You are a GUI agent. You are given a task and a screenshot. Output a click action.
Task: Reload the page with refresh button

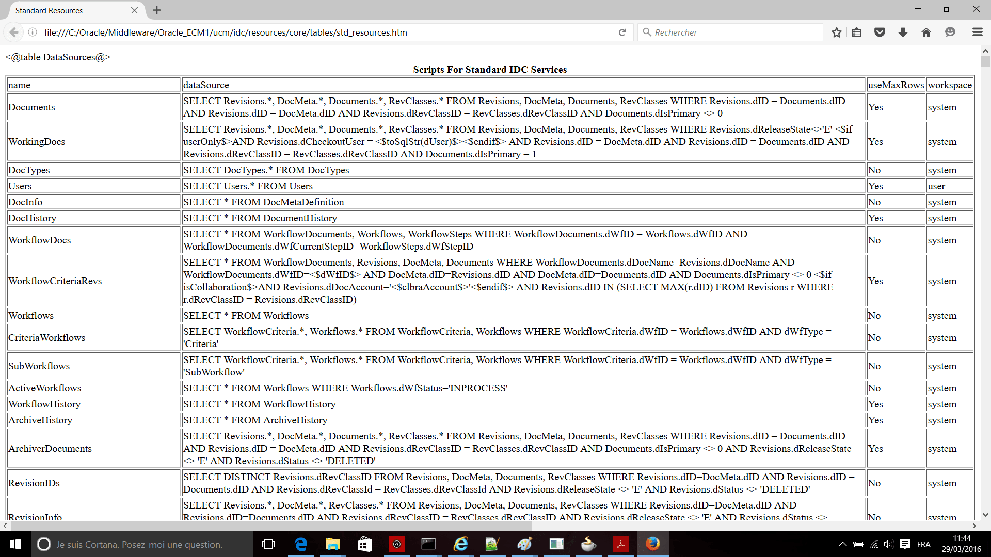(x=622, y=32)
